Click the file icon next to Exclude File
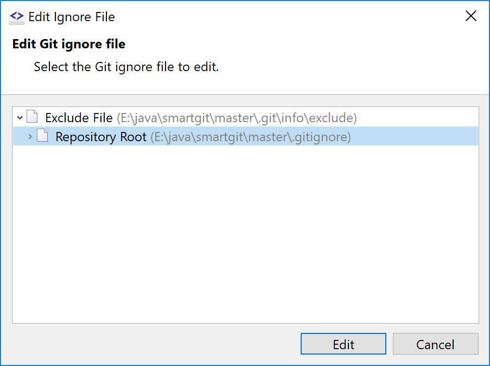The width and height of the screenshot is (490, 366). tap(32, 117)
